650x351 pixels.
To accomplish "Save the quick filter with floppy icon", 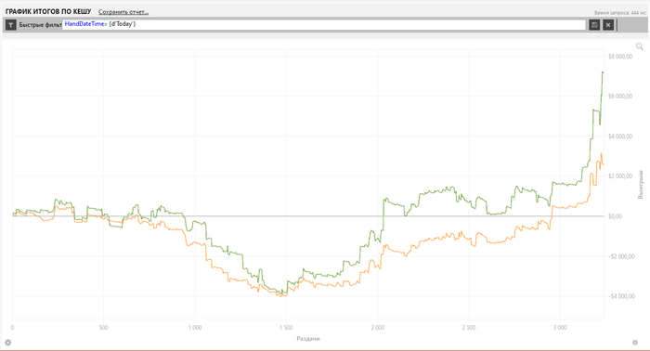I will (594, 25).
